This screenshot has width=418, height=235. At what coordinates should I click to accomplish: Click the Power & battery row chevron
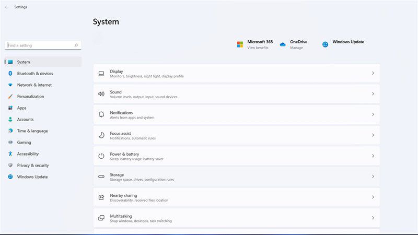[373, 156]
